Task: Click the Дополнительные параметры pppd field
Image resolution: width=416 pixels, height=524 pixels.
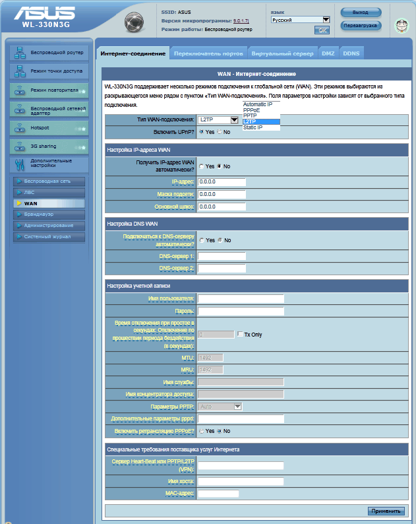Action: [x=241, y=418]
